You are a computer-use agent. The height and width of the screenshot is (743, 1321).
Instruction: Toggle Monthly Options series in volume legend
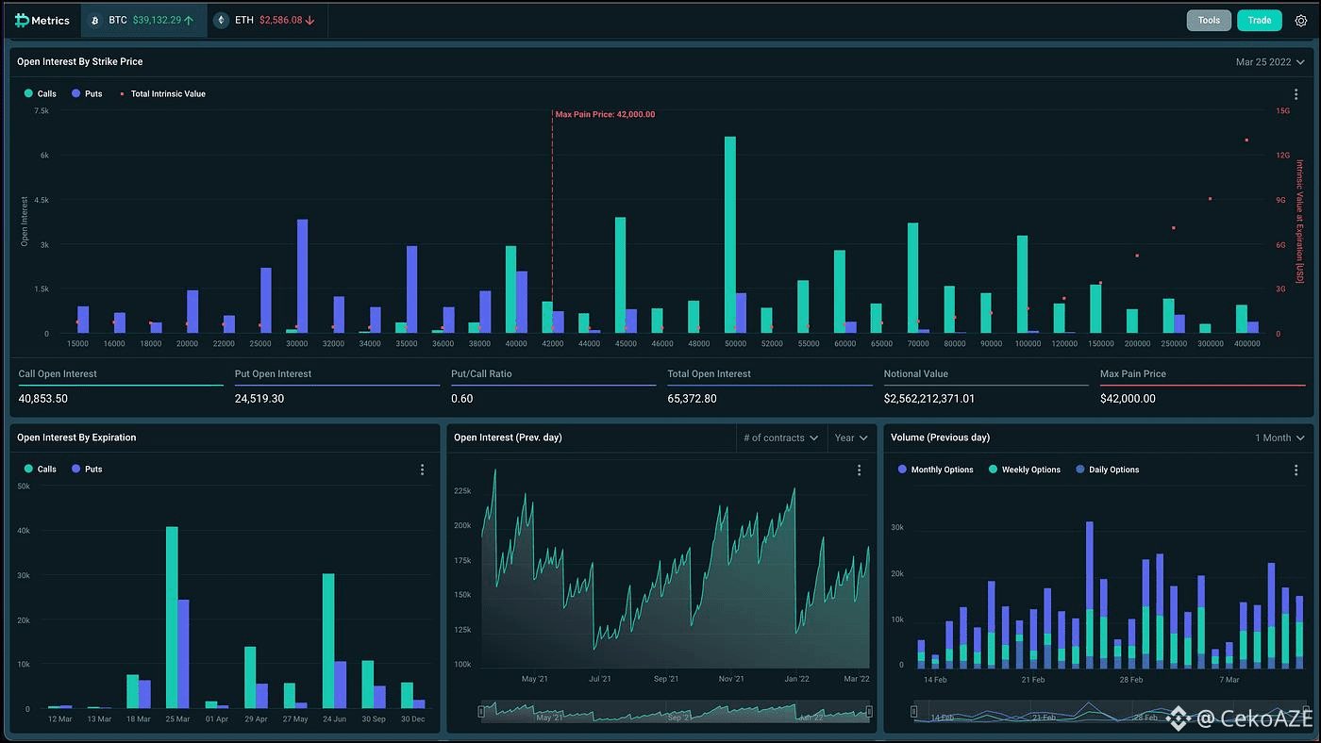tap(936, 470)
